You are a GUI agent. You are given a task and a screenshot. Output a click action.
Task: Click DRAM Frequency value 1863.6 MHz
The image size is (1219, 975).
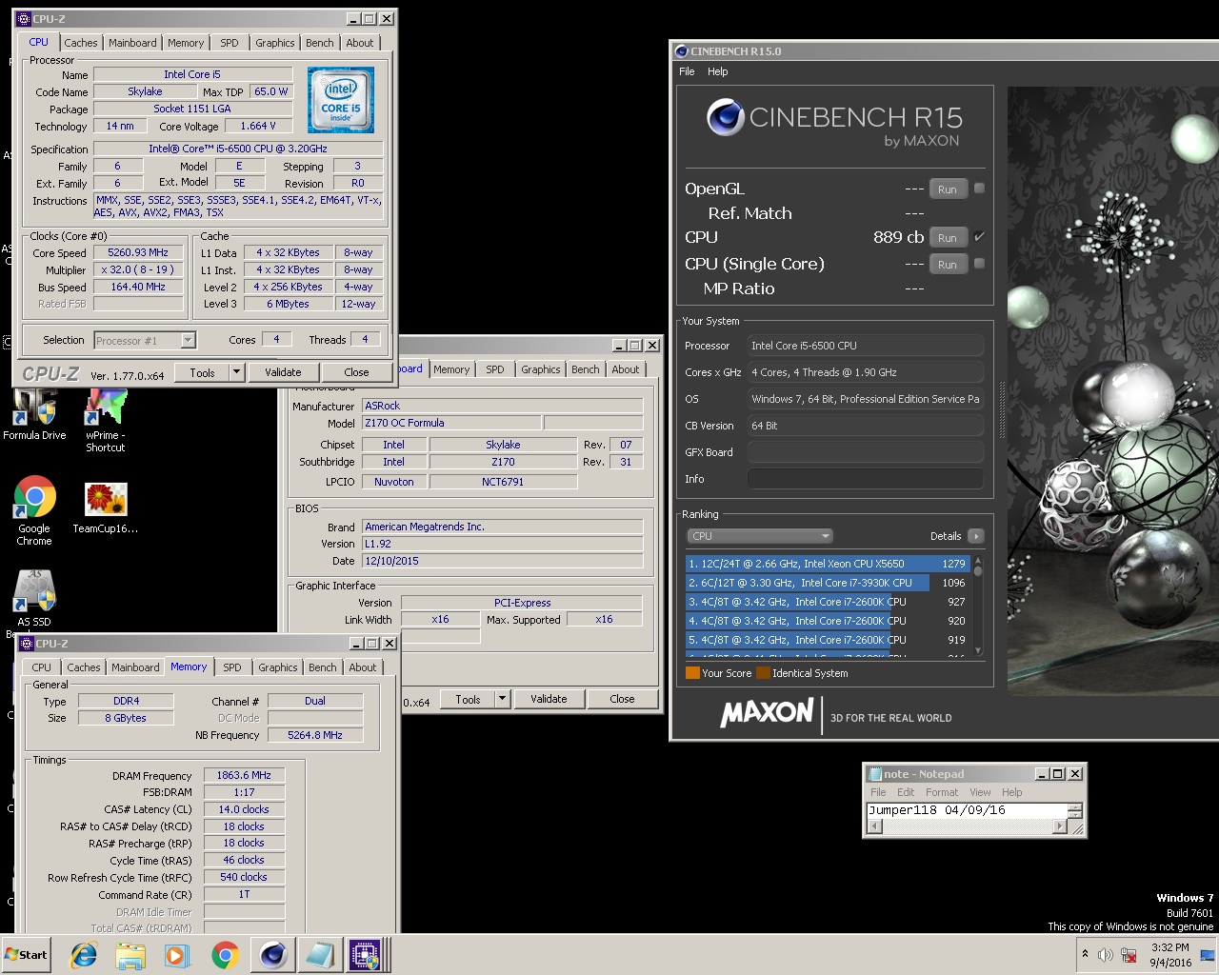pos(244,775)
